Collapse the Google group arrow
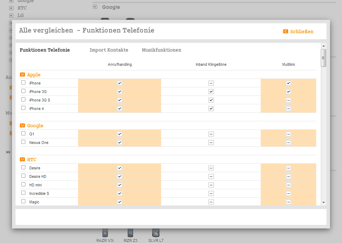This screenshot has width=342, height=244. coord(22,126)
